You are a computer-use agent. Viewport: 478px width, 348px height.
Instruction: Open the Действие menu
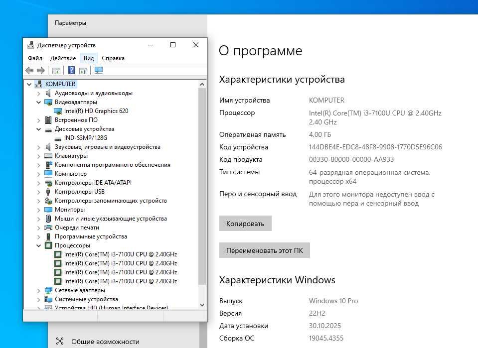(63, 58)
